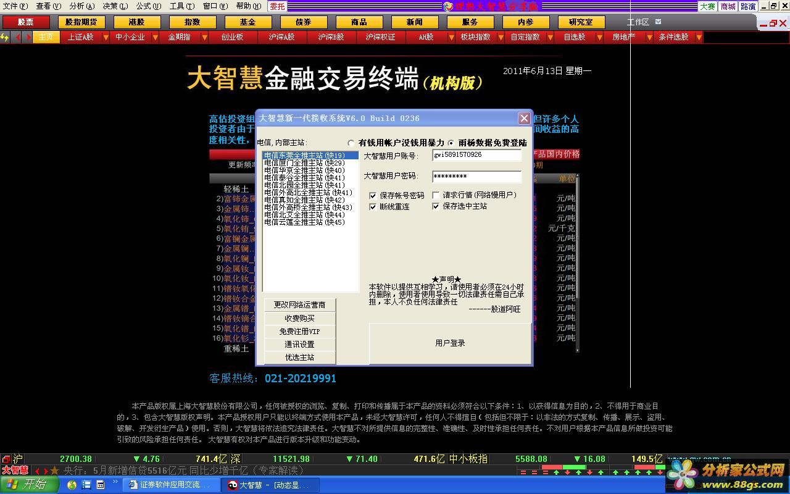The width and height of the screenshot is (790, 494).
Task: Select the 创业板 sub-tab
Action: click(x=232, y=37)
